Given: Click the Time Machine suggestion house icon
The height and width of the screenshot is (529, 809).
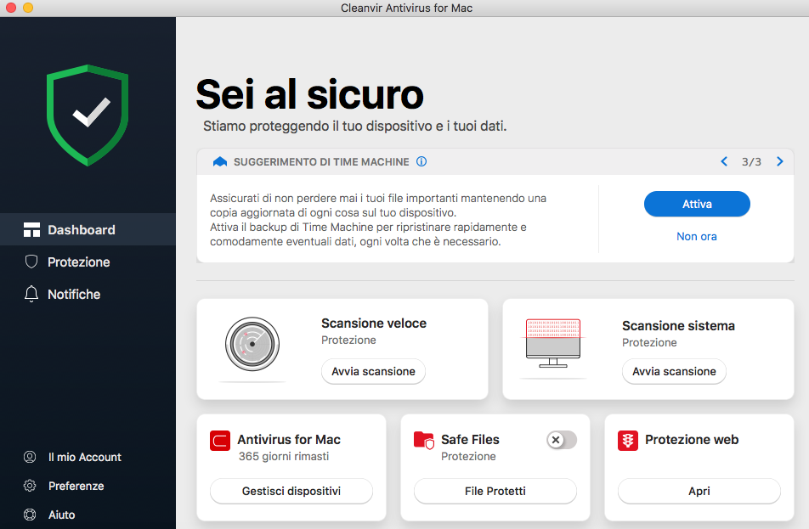Looking at the screenshot, I should click(220, 162).
